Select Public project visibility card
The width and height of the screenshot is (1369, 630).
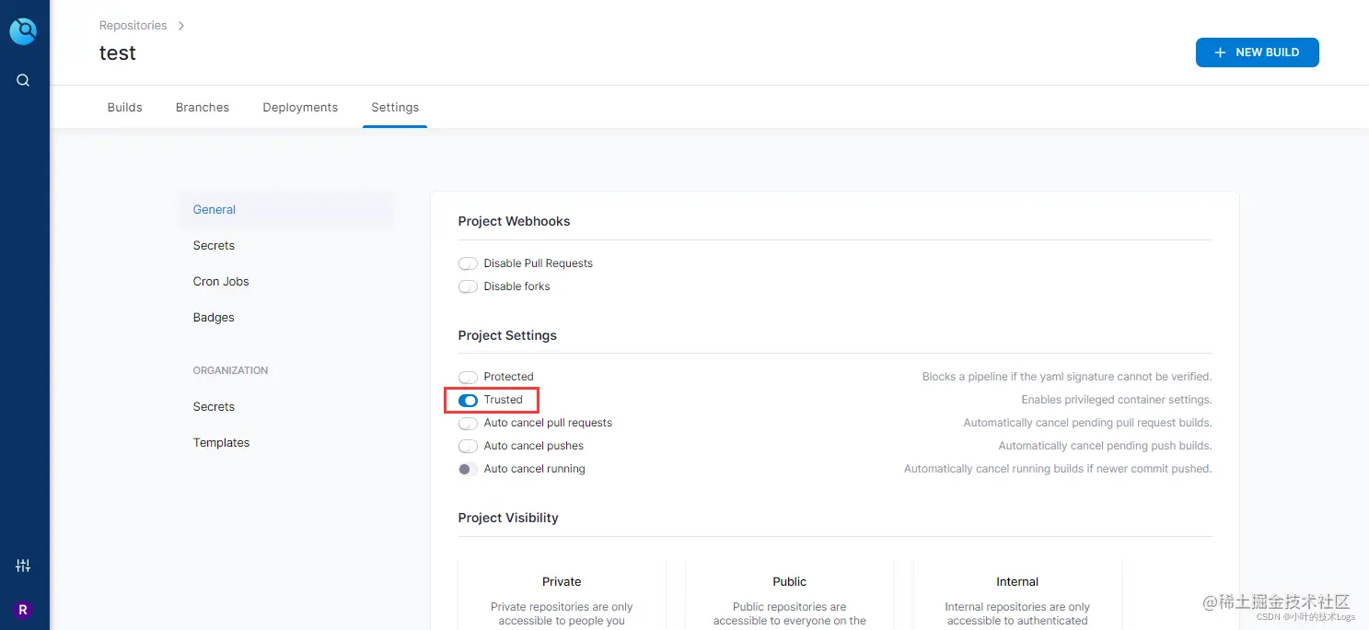[x=789, y=594]
